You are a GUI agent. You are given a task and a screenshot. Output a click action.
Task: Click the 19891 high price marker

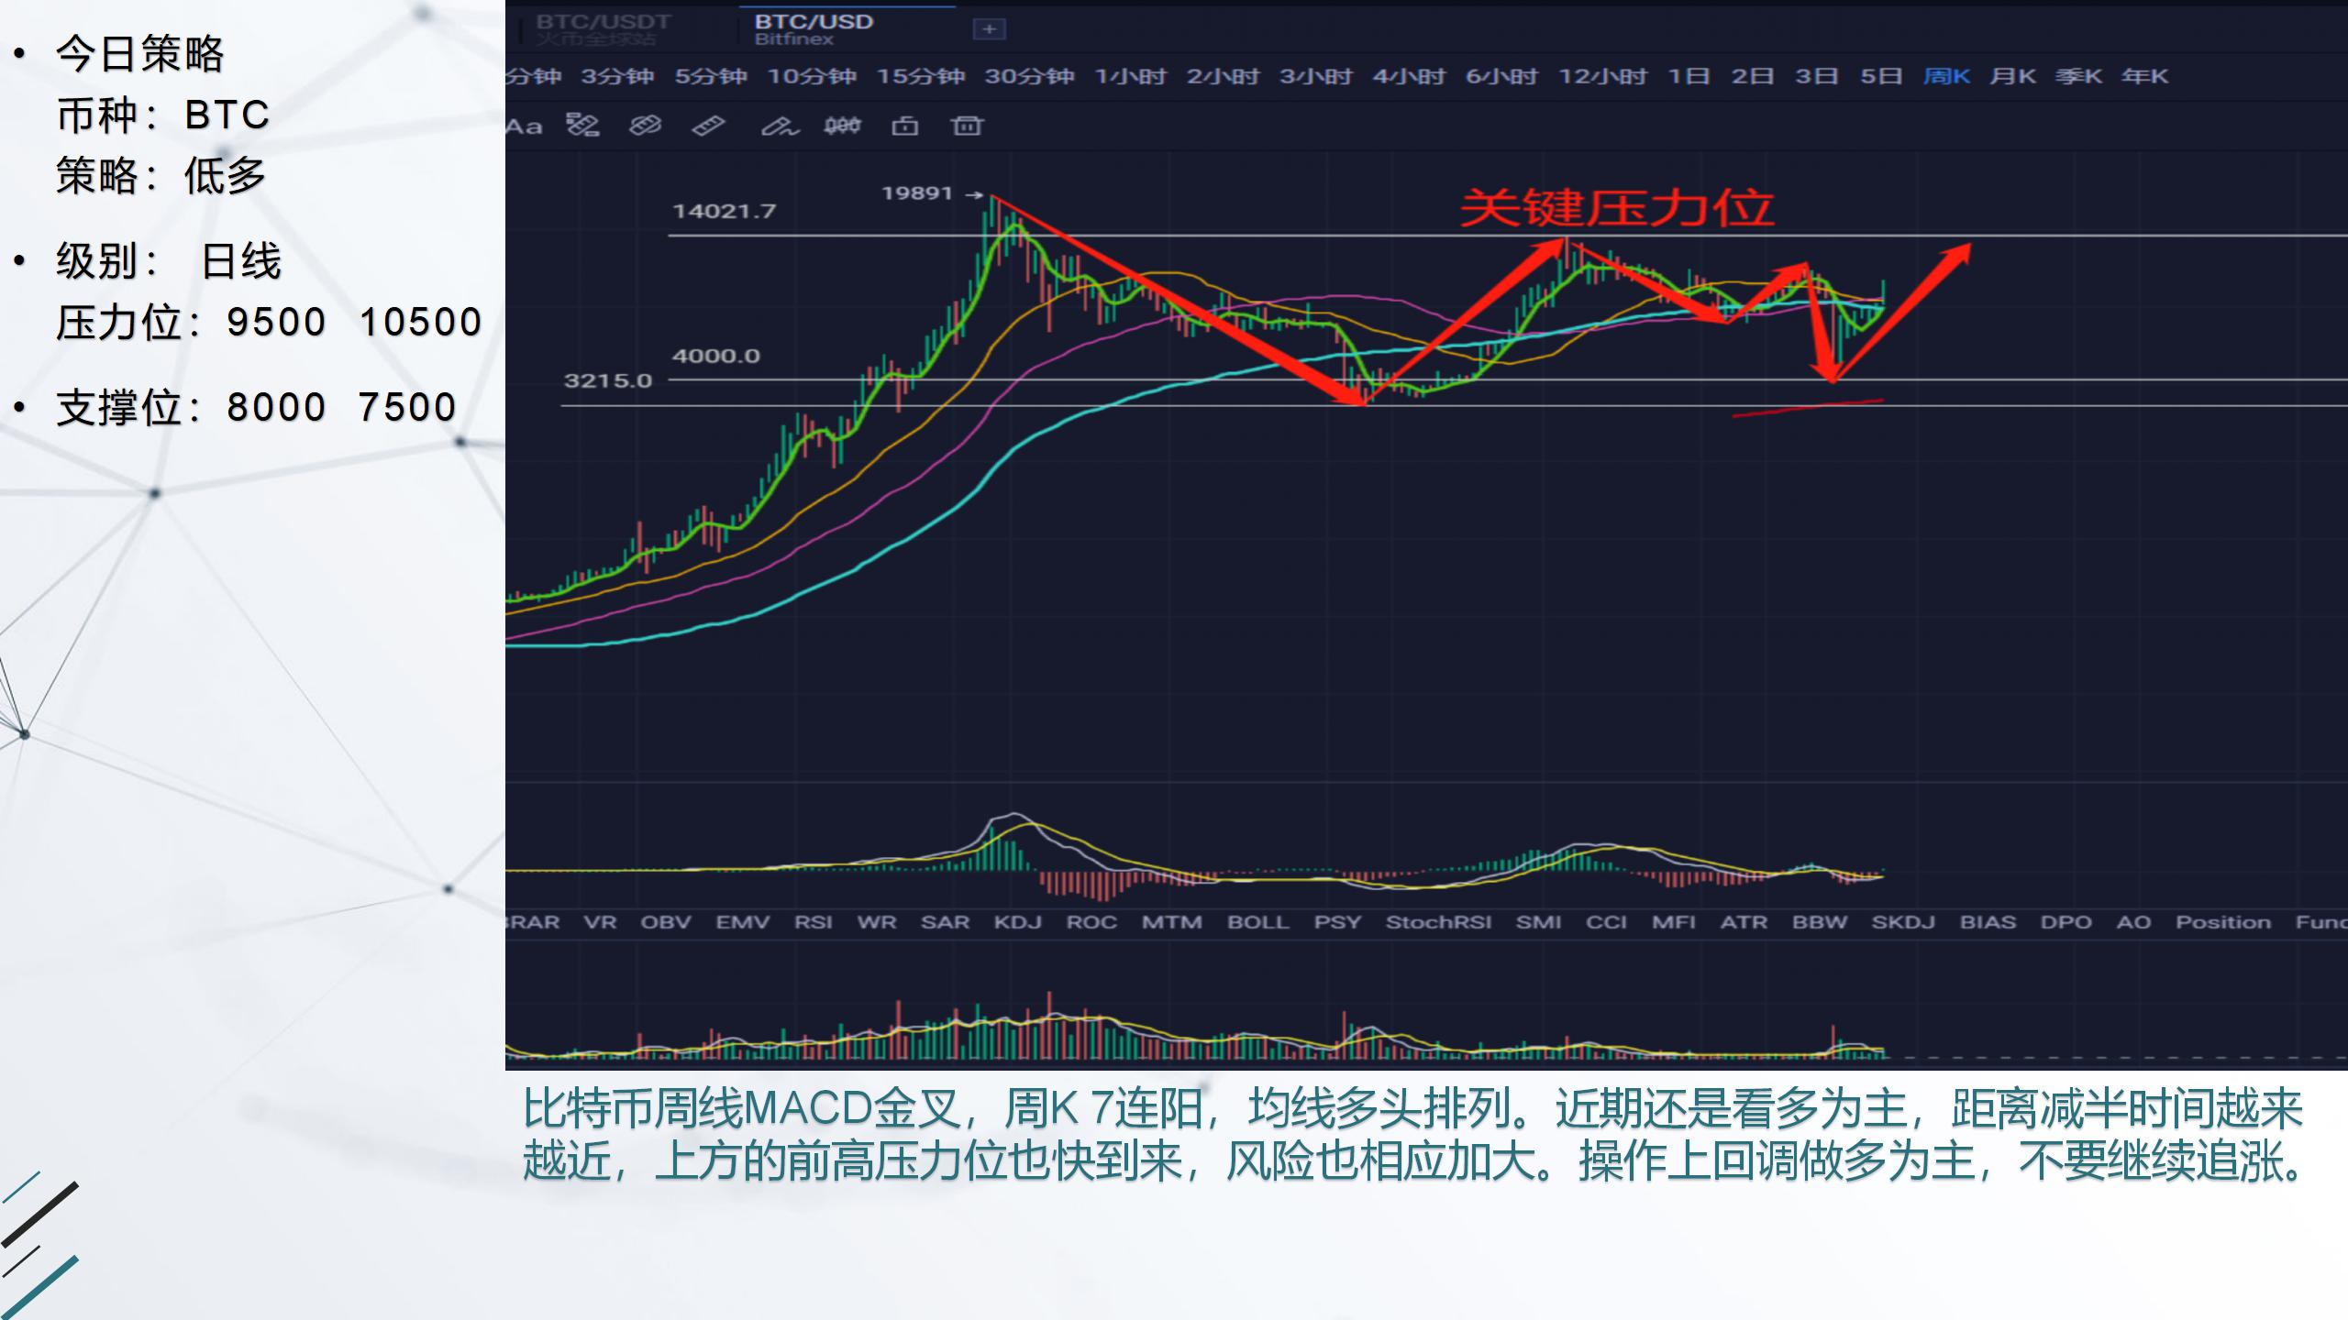917,193
